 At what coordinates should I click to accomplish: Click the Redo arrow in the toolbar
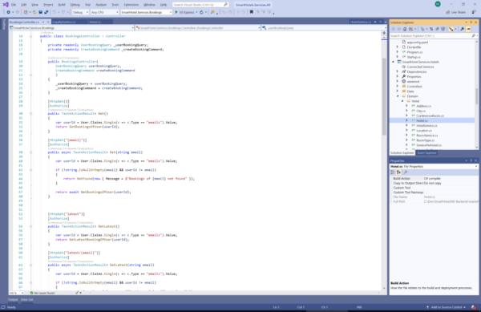(63, 12)
